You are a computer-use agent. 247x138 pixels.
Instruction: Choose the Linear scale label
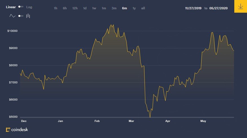pyautogui.click(x=11, y=7)
